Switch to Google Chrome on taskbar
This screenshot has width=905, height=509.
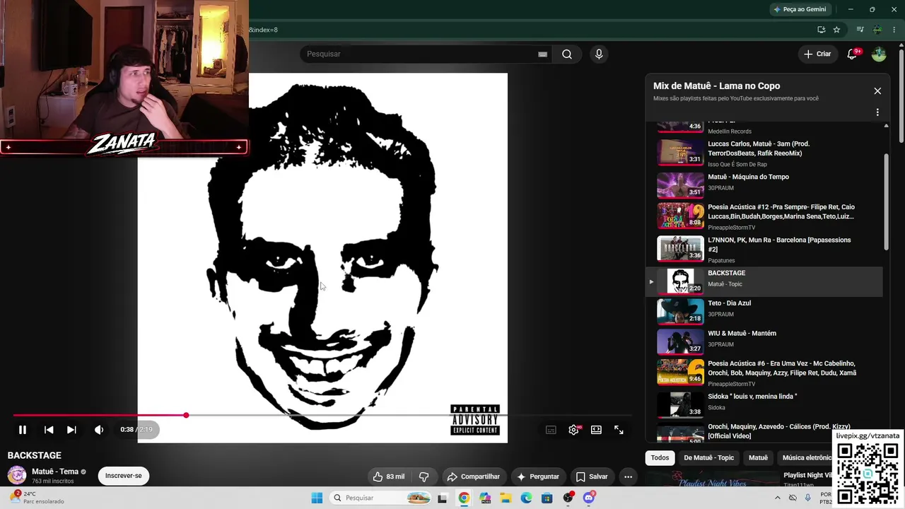[464, 498]
